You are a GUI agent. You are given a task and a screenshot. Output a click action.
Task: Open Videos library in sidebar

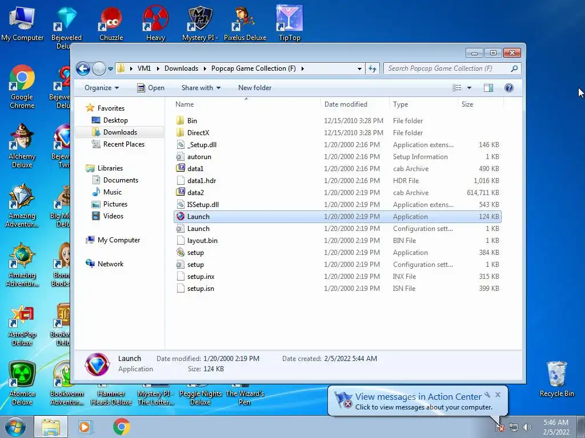click(x=113, y=216)
